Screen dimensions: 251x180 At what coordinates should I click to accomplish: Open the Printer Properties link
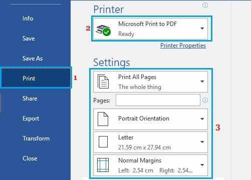183,45
